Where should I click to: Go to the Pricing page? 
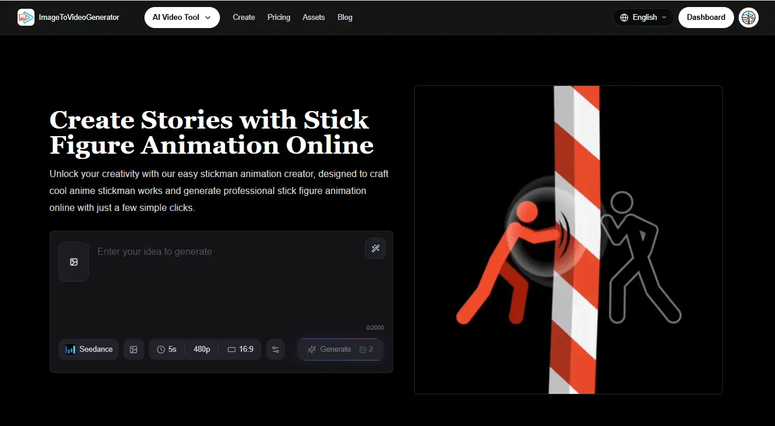(x=279, y=18)
